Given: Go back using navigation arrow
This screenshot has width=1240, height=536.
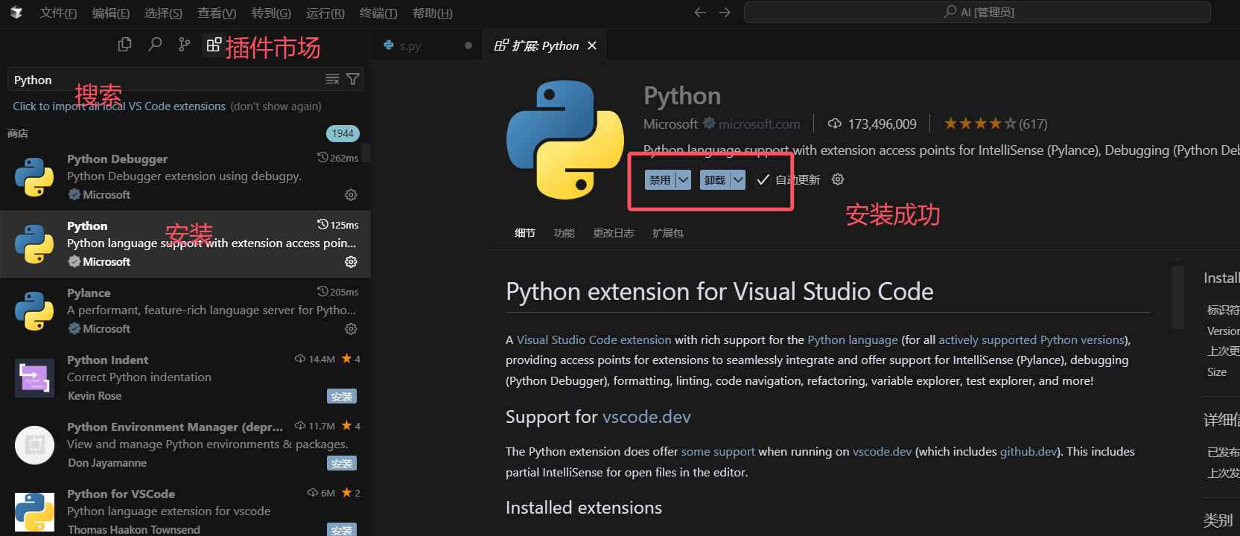Looking at the screenshot, I should pos(699,13).
